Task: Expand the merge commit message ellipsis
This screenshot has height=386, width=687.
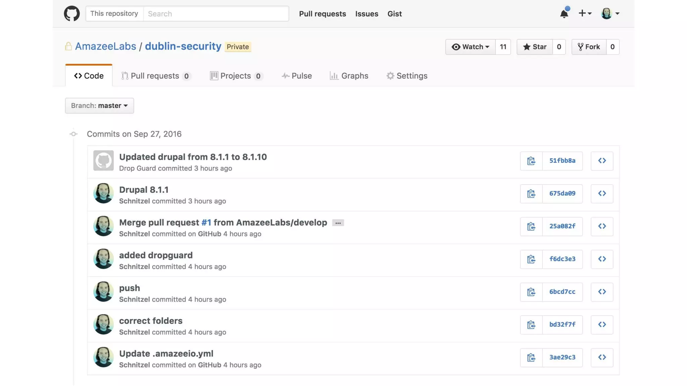Action: click(x=338, y=223)
